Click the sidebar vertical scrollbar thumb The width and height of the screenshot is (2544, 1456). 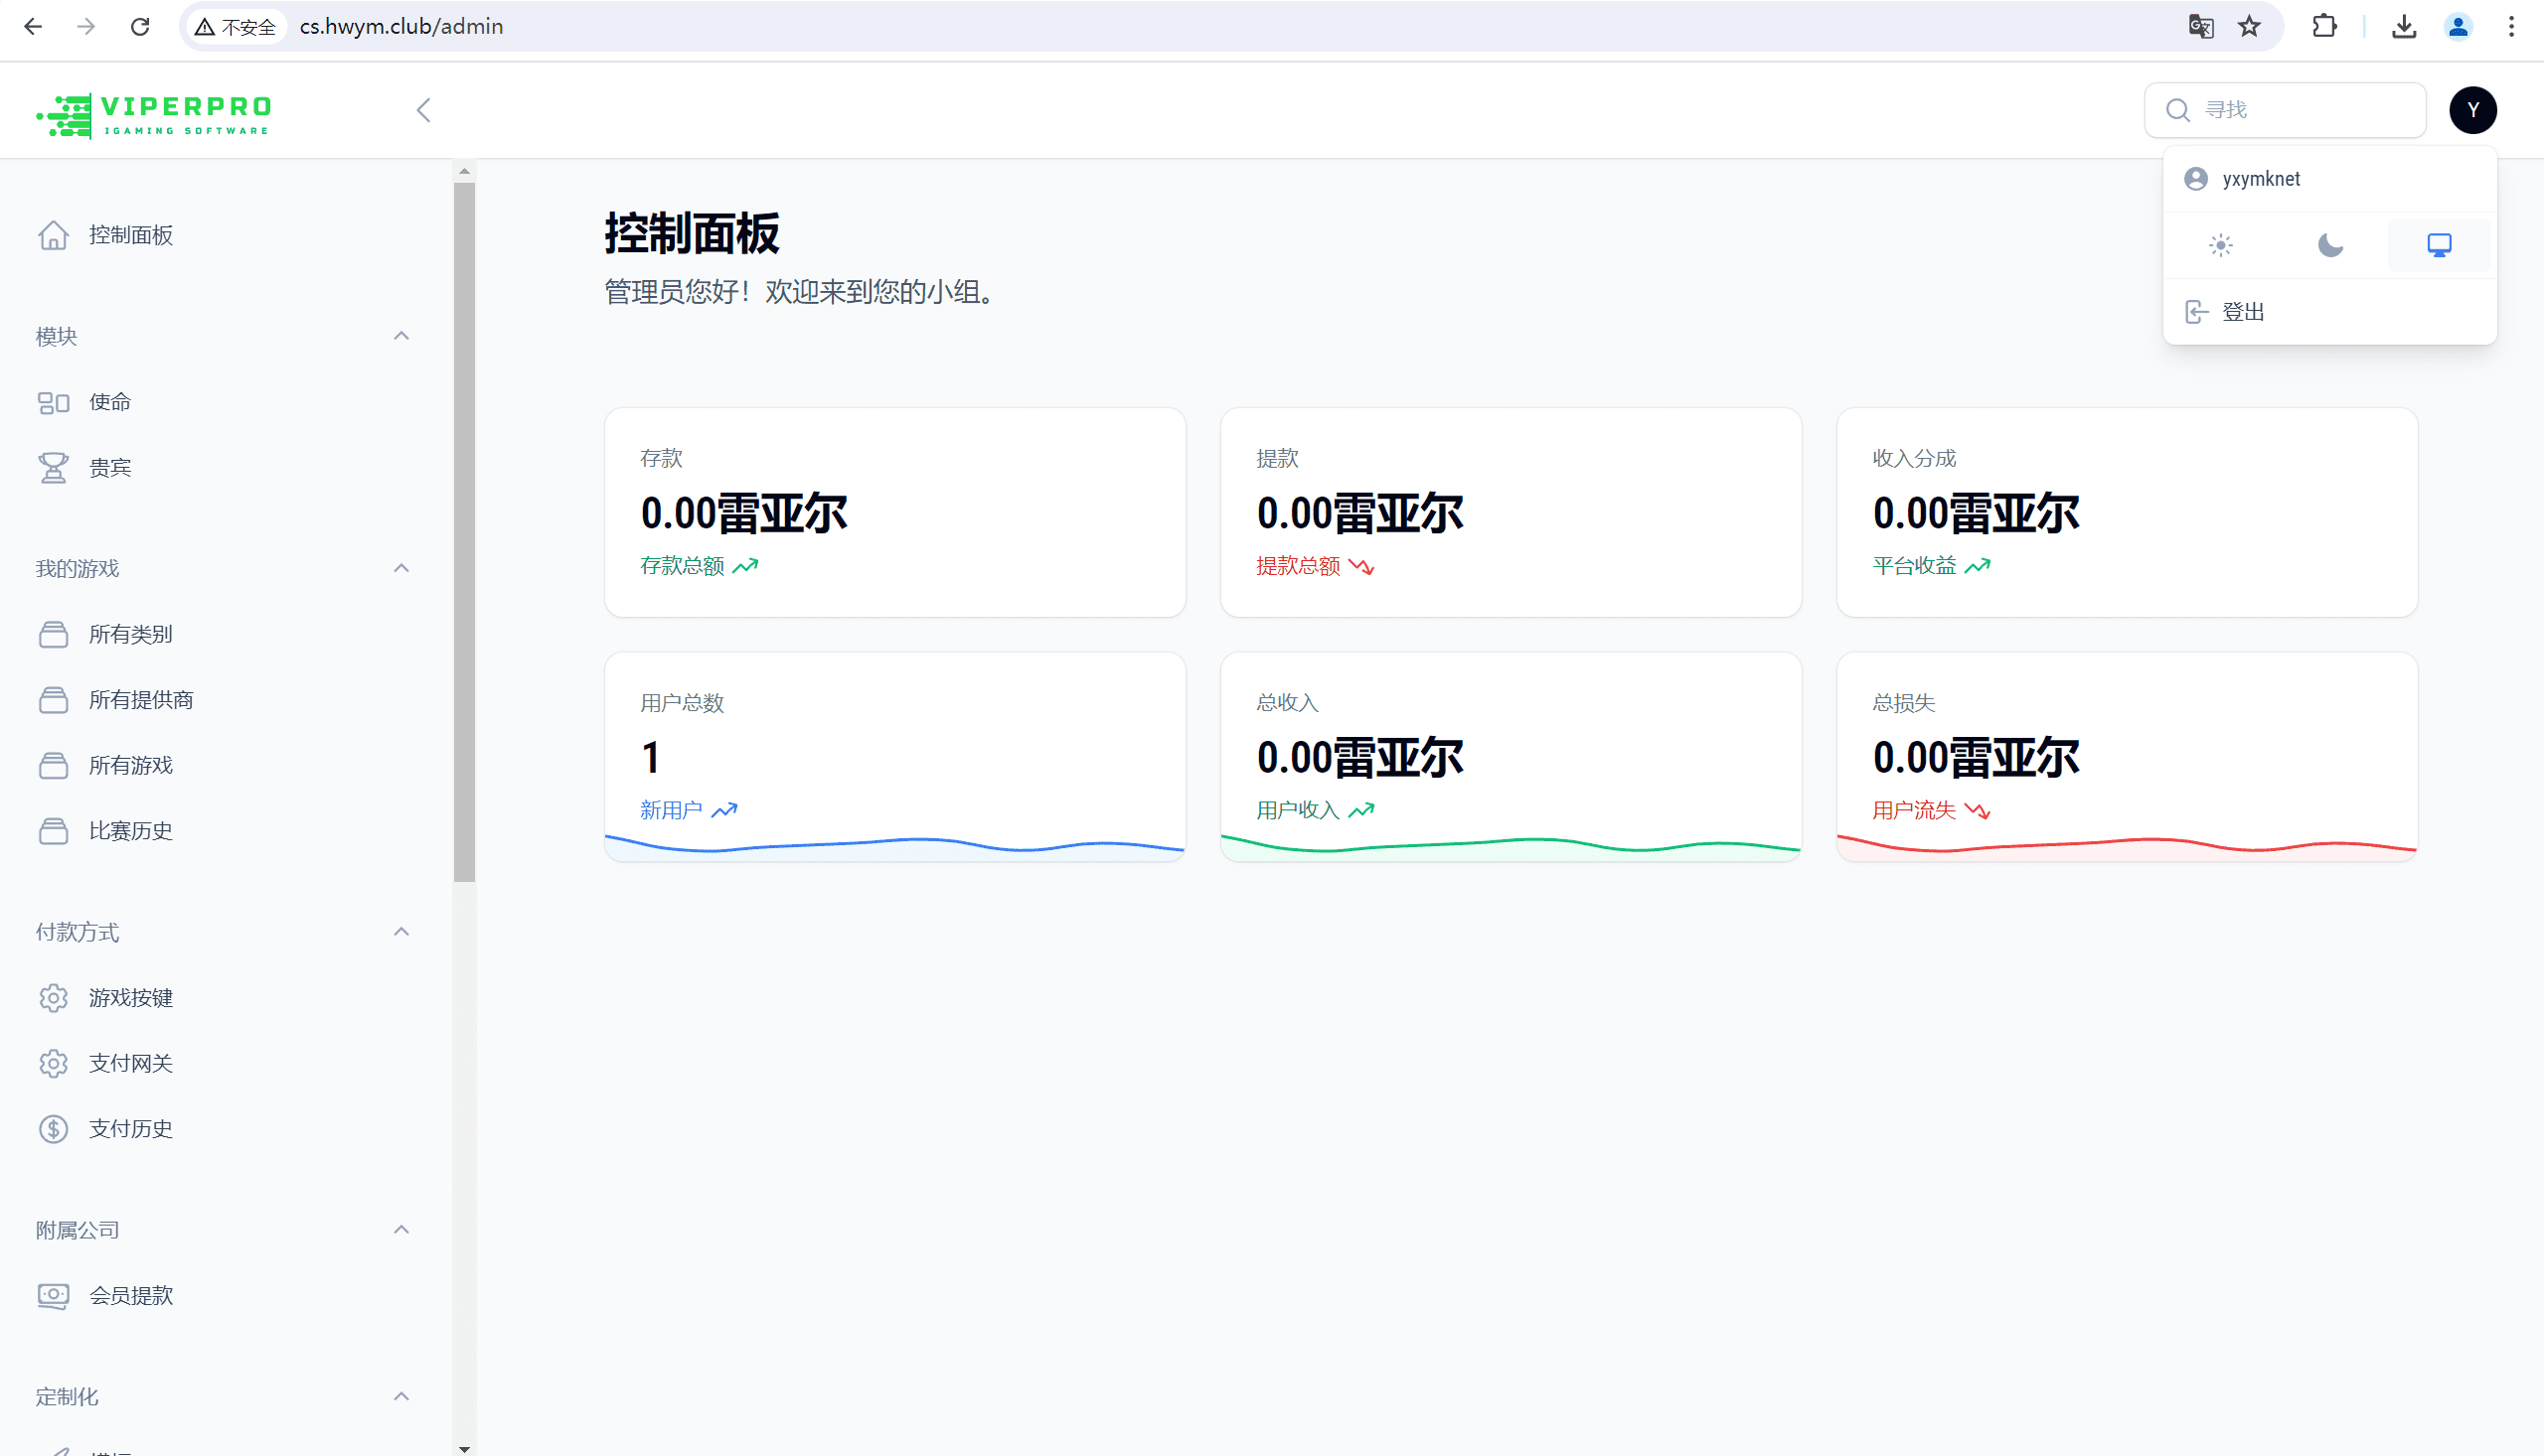(x=464, y=530)
